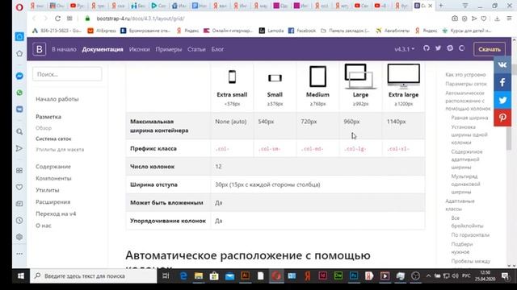Open the v4.3.1 version dropdown
This screenshot has height=290, width=517.
pyautogui.click(x=404, y=49)
